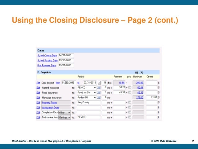This screenshot has width=198, height=149.
Task: Toggle POC checkbox for Earthquake Insurance
Action: click(130, 117)
